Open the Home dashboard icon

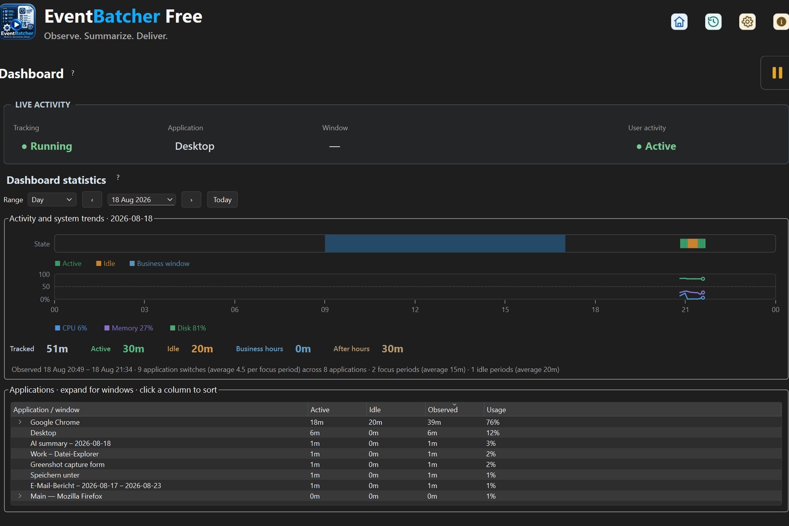tap(679, 22)
